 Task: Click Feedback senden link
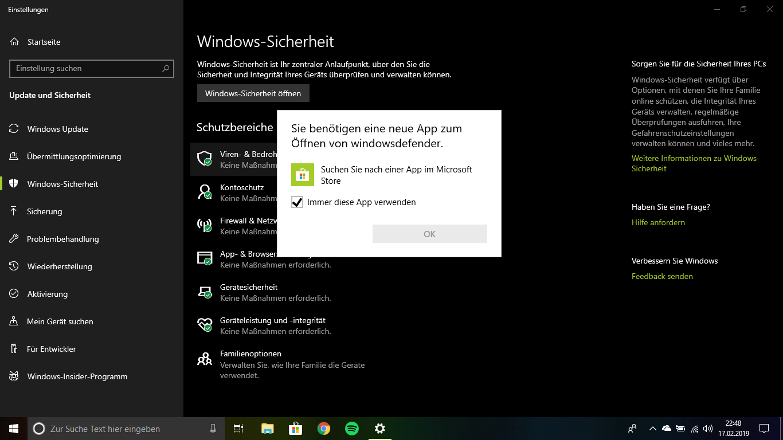point(662,276)
